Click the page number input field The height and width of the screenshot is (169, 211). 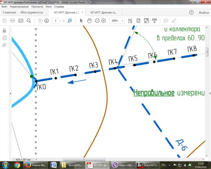[56, 21]
